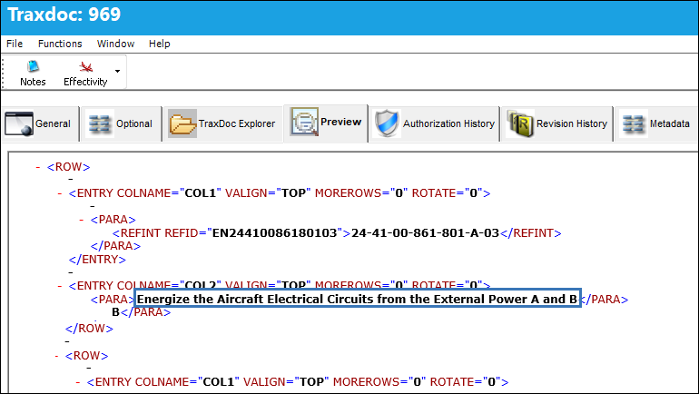Click the TraxDoc Explorer folder icon
The height and width of the screenshot is (394, 699).
click(x=182, y=123)
